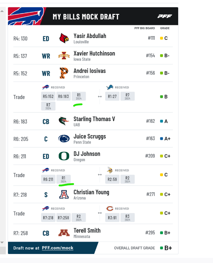This screenshot has width=213, height=263.
Task: Open the PFF.com/mock link
Action: [58, 248]
